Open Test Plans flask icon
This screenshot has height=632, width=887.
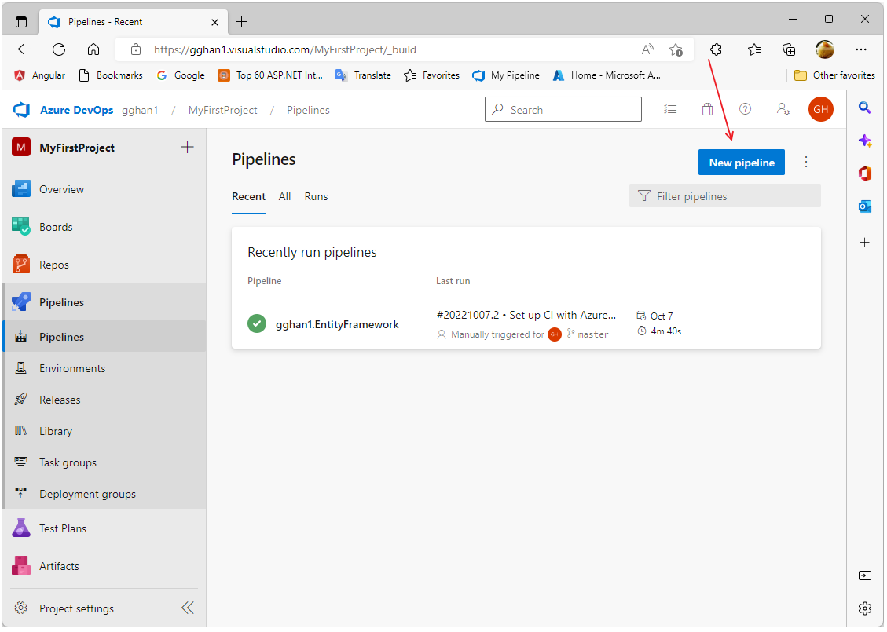(21, 528)
